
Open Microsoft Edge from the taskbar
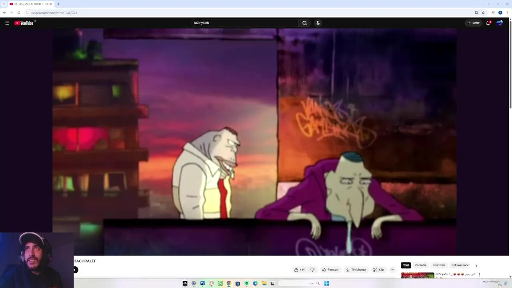click(x=255, y=283)
